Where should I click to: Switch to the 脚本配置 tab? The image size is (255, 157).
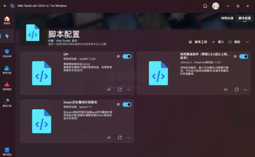click(x=245, y=18)
